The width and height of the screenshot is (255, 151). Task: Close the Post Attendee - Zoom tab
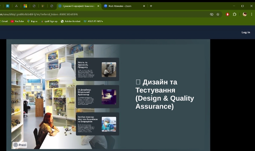pyautogui.click(x=144, y=6)
